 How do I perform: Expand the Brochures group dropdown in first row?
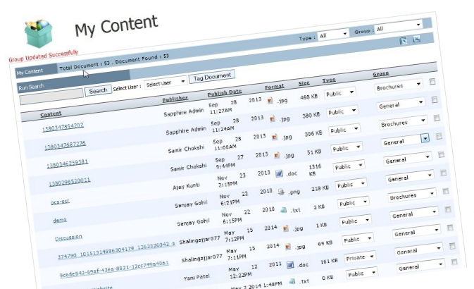pos(399,85)
